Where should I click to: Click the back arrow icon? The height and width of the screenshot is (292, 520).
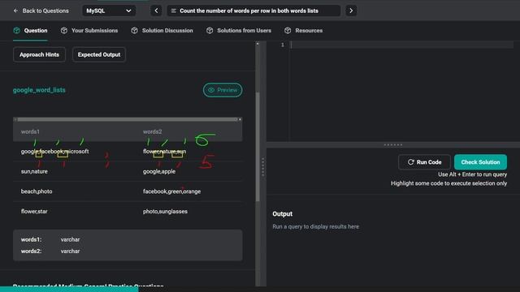pos(15,11)
